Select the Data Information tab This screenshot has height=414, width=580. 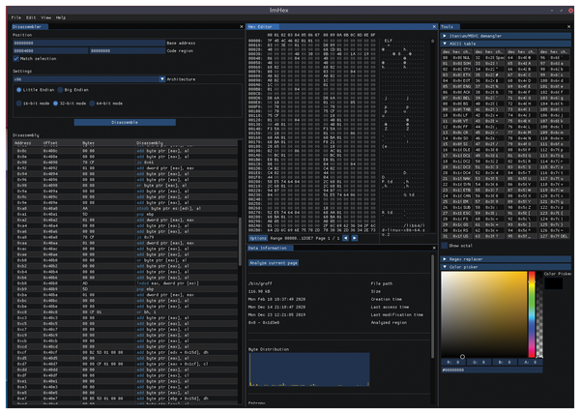pos(270,248)
